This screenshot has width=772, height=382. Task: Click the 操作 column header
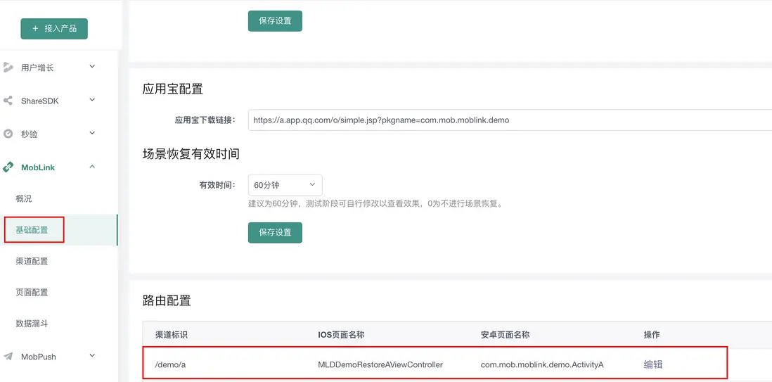pyautogui.click(x=651, y=335)
